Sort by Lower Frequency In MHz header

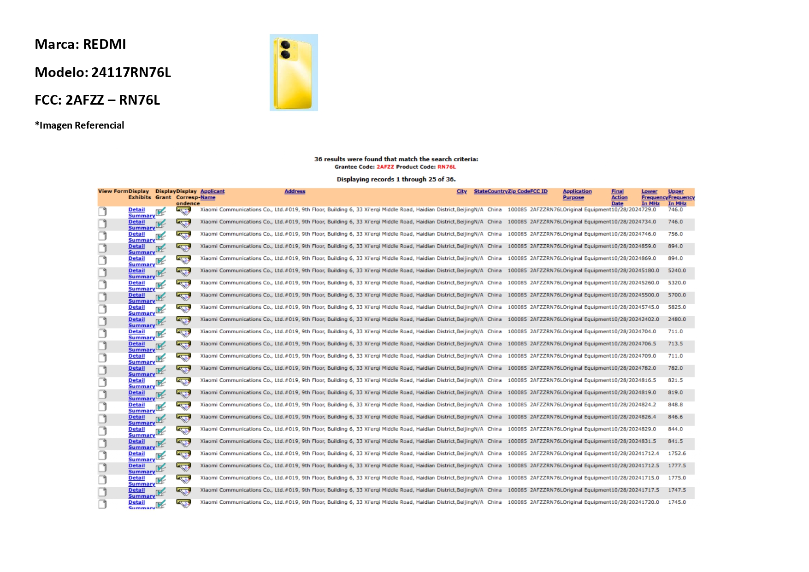654,197
